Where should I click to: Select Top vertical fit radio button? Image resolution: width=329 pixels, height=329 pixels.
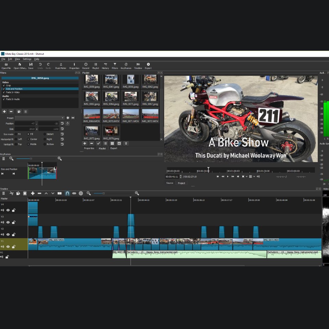pos(16,144)
